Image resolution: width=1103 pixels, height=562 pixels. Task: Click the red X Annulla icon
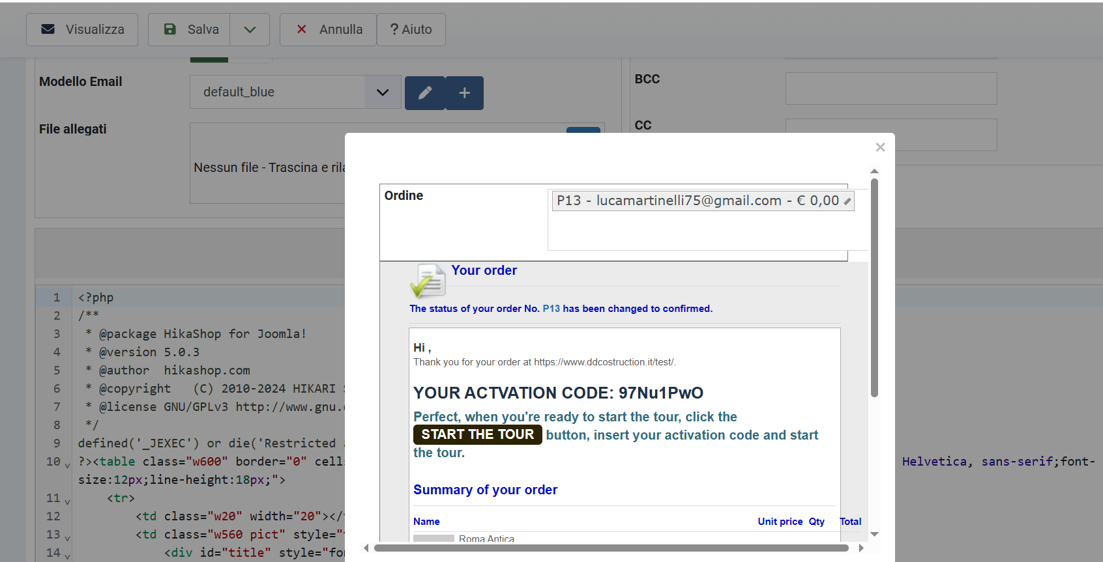[302, 29]
